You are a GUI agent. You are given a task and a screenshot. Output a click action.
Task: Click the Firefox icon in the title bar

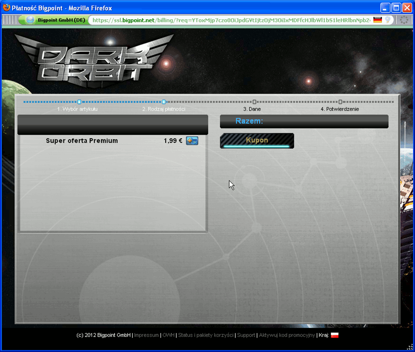coord(6,8)
